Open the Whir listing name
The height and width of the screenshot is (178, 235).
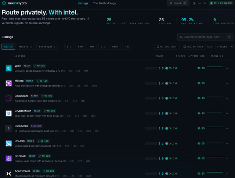[18, 66]
